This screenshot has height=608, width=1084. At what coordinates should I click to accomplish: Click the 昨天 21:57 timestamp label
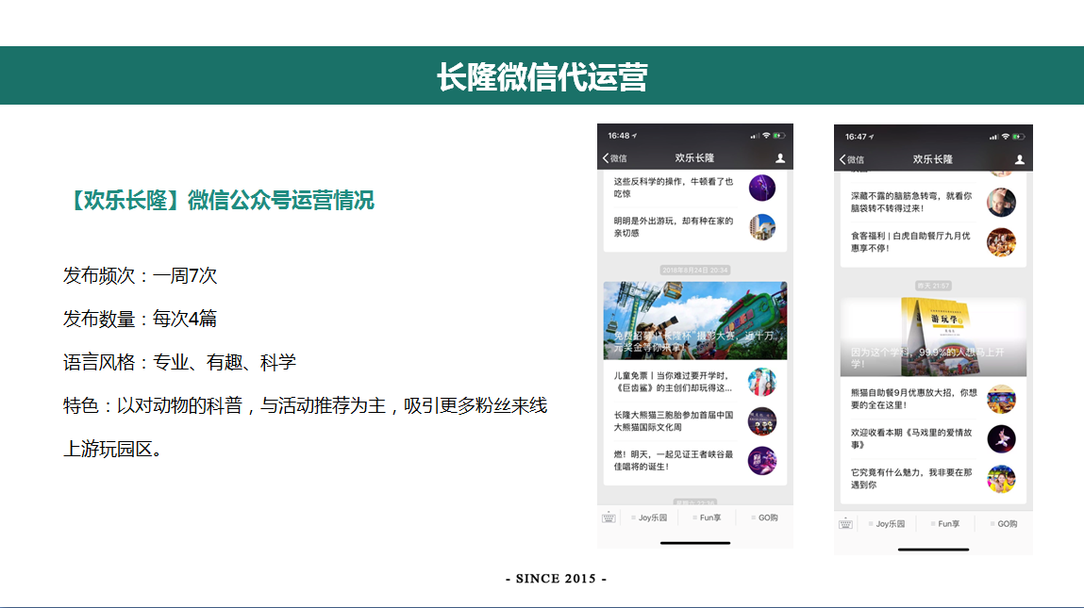(933, 286)
